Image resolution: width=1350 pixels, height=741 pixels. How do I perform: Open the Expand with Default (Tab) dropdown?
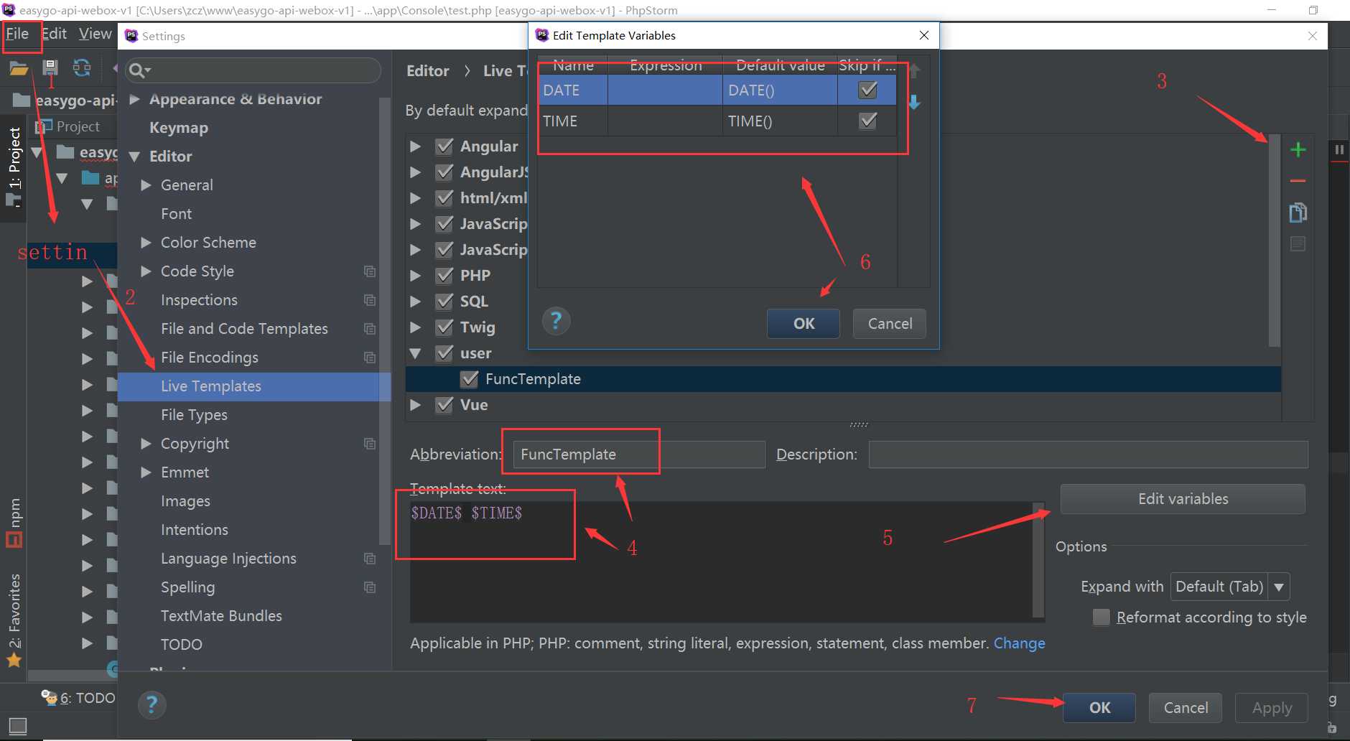1229,587
